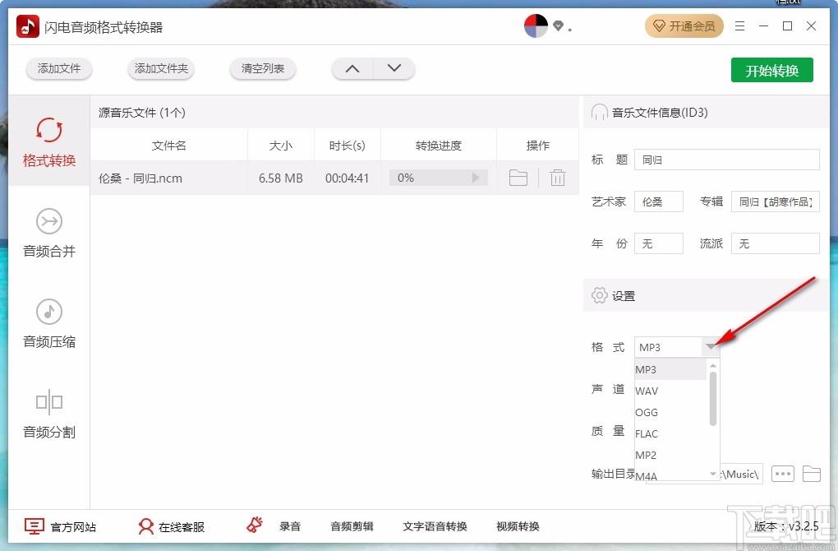The height and width of the screenshot is (551, 838).
Task: Start conversion with green button
Action: coord(771,70)
